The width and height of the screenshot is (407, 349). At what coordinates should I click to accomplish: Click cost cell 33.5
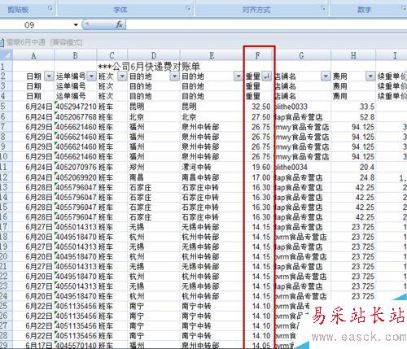point(353,107)
